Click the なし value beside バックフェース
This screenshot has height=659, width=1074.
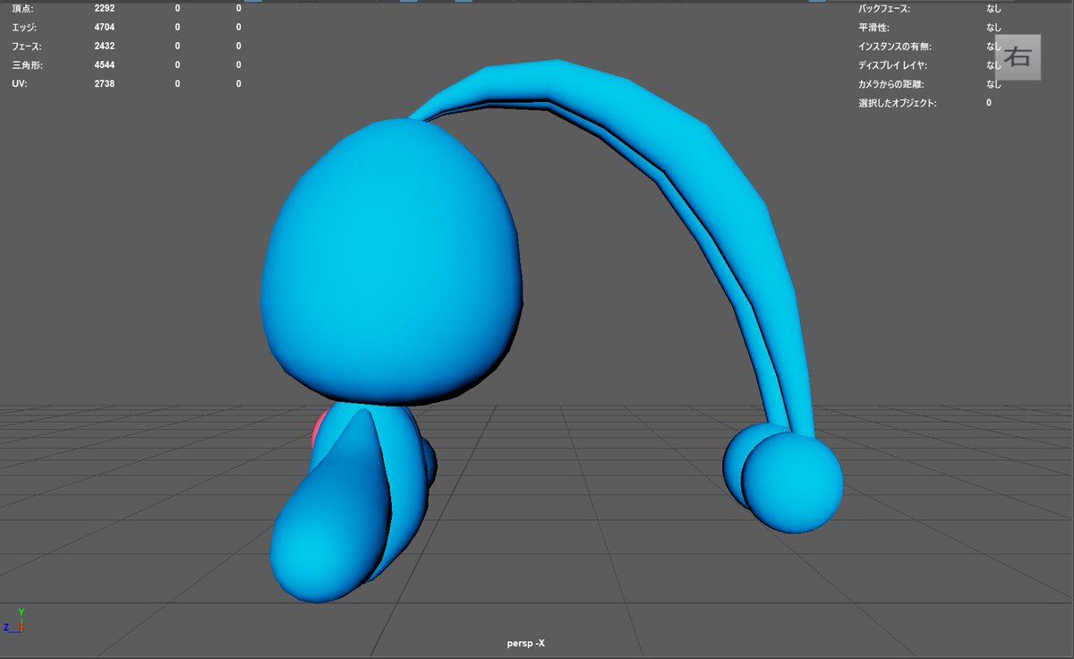tap(994, 8)
